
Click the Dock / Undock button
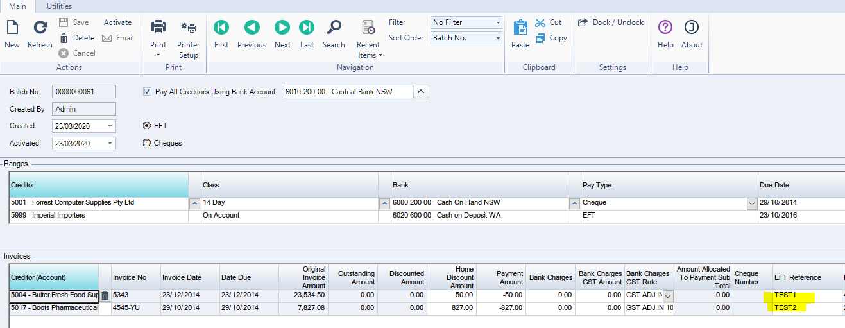tap(611, 22)
